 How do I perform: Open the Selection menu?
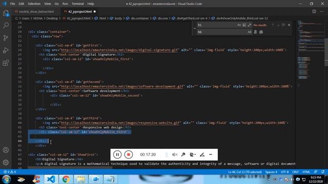[34, 4]
